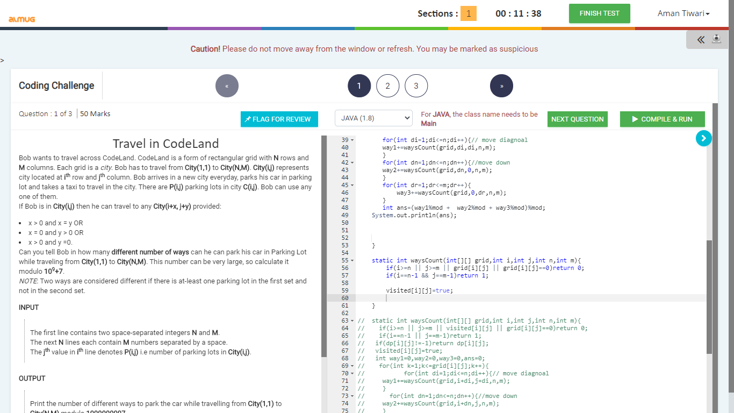Open the Aman Tiwari user menu
This screenshot has width=734, height=413.
click(x=683, y=13)
